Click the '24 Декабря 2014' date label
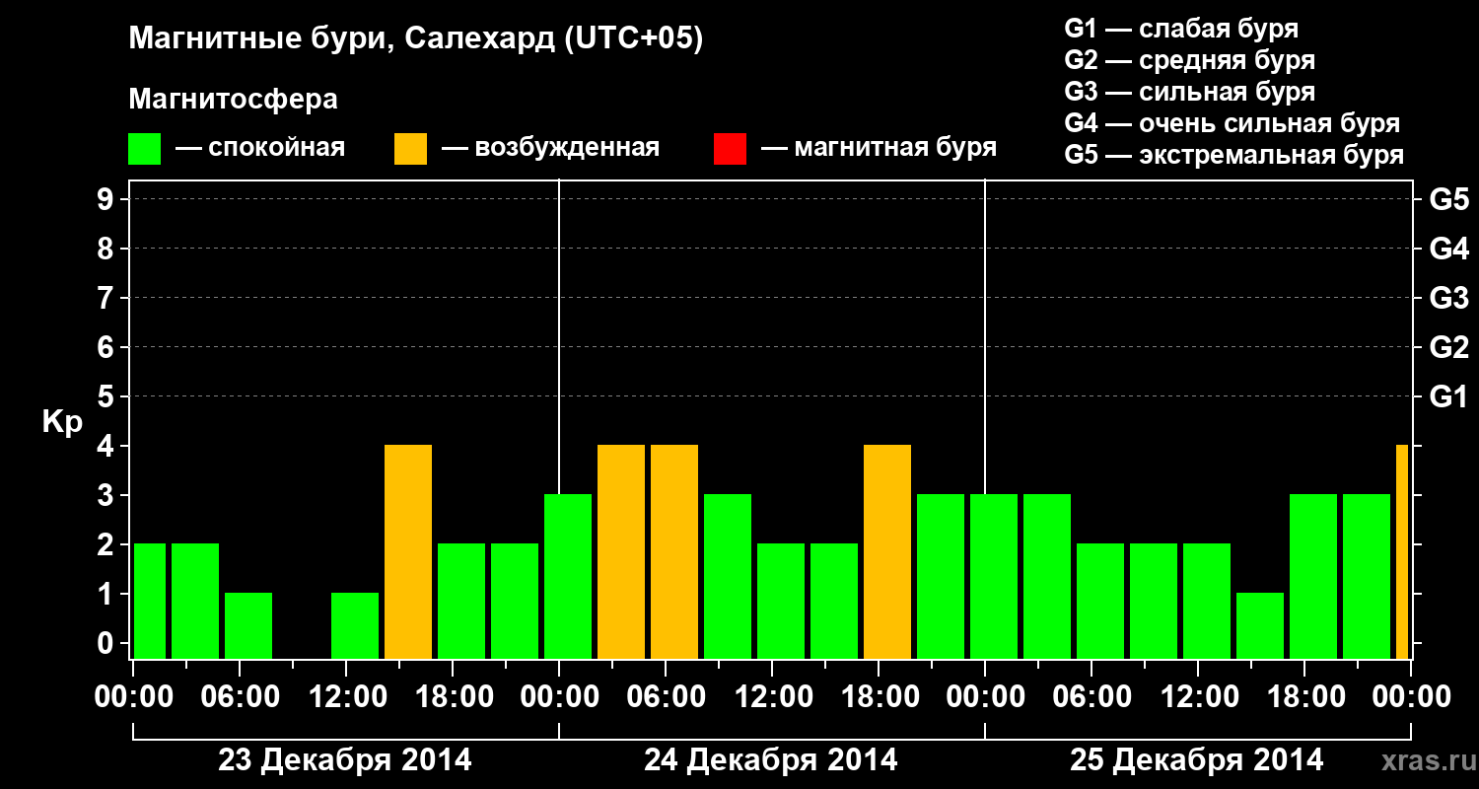The width and height of the screenshot is (1479, 789). 770,760
